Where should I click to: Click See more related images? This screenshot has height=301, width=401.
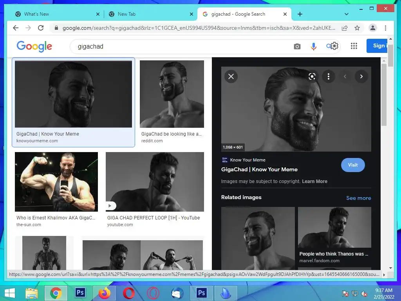[x=358, y=198]
